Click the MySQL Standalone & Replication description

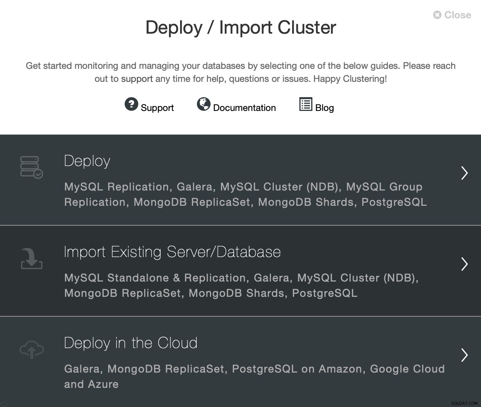[242, 285]
